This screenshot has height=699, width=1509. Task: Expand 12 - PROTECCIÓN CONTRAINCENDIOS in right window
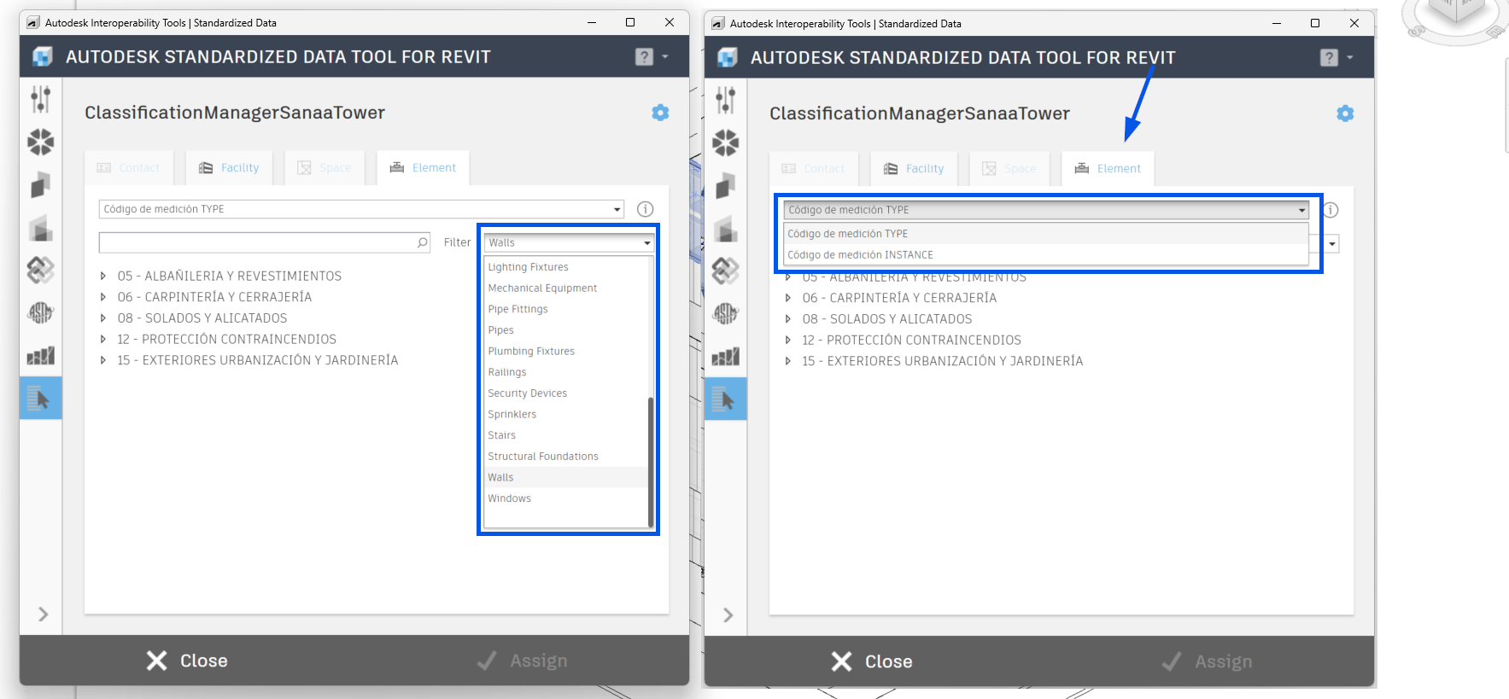(788, 340)
